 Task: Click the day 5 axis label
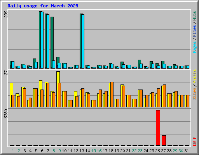pos(36,151)
